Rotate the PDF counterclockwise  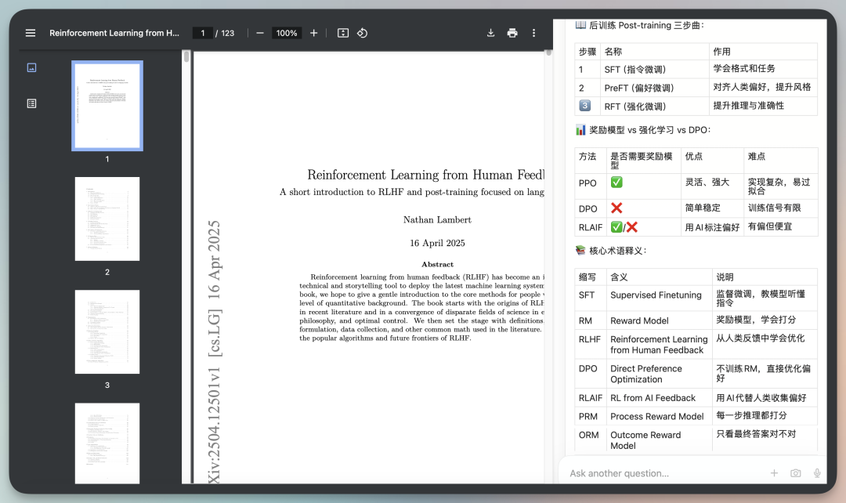click(362, 33)
